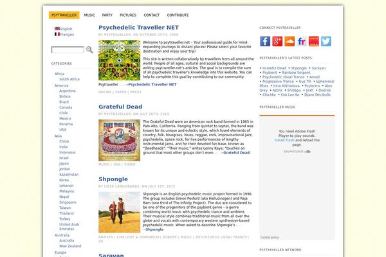Open Cok Lee Ko in latest posts

[x=290, y=94]
